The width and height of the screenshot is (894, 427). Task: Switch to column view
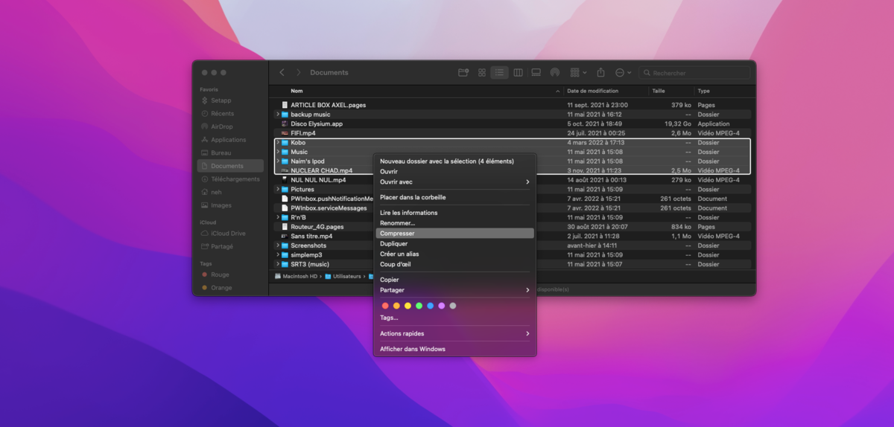click(518, 72)
